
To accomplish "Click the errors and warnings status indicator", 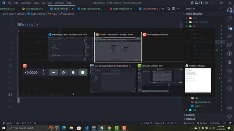I will pyautogui.click(x=26, y=123).
